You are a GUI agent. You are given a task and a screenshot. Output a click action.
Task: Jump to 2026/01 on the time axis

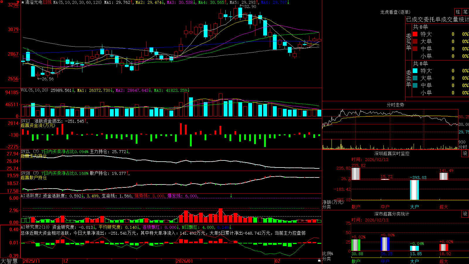(x=185, y=261)
